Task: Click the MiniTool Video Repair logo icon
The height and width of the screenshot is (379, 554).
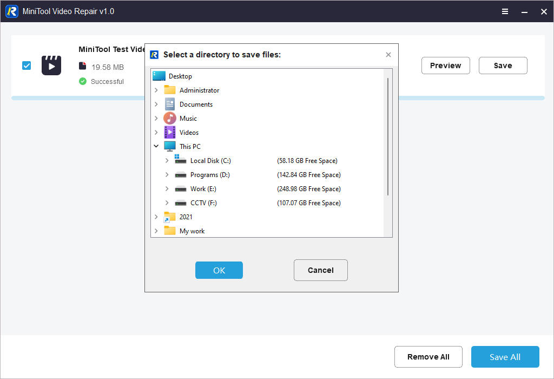Action: point(12,11)
